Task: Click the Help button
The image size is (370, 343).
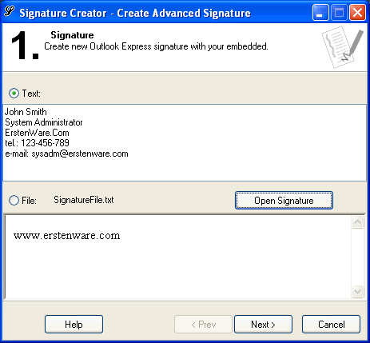Action: coord(74,325)
